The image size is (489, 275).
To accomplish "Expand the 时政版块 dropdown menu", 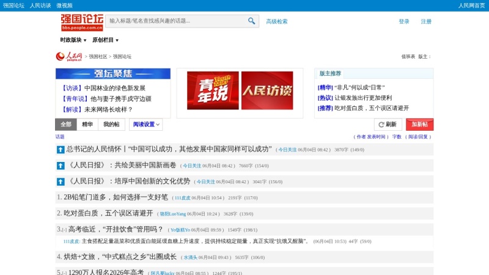I will (73, 40).
